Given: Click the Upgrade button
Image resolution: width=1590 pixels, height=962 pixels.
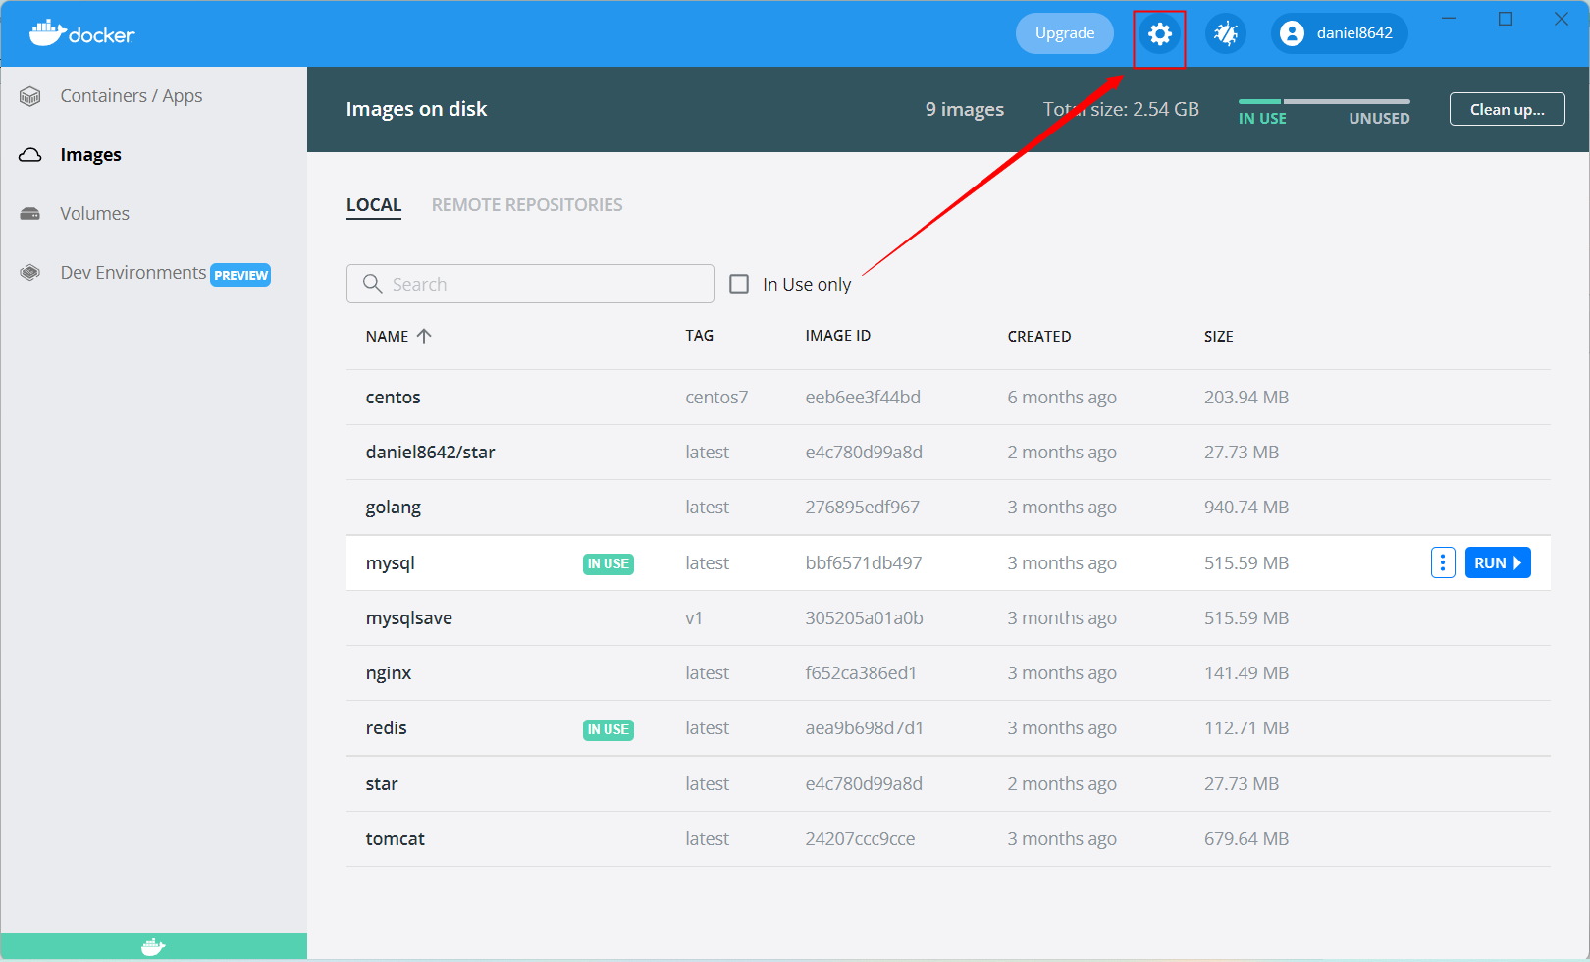Looking at the screenshot, I should [x=1065, y=33].
